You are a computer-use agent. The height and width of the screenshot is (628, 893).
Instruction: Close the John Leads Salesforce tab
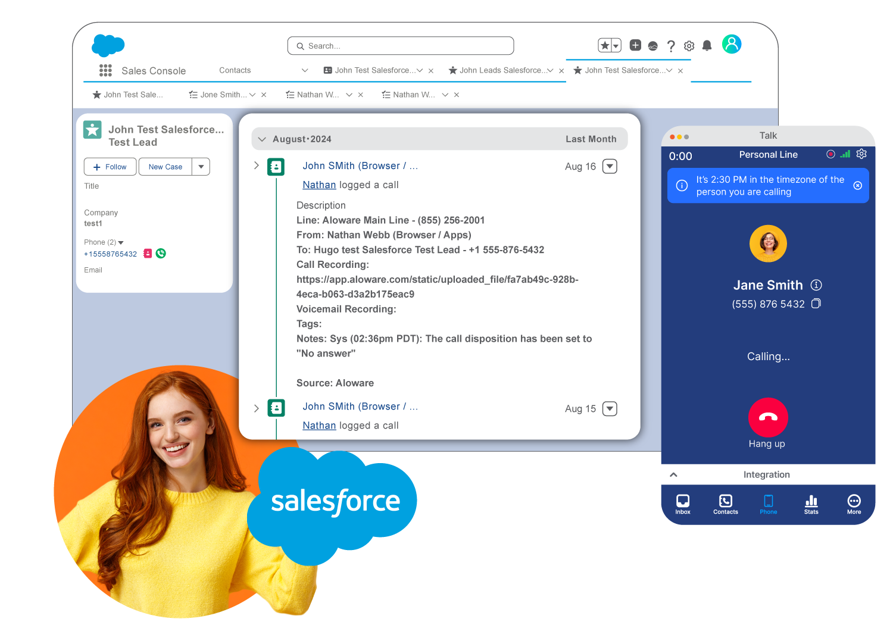tap(561, 71)
